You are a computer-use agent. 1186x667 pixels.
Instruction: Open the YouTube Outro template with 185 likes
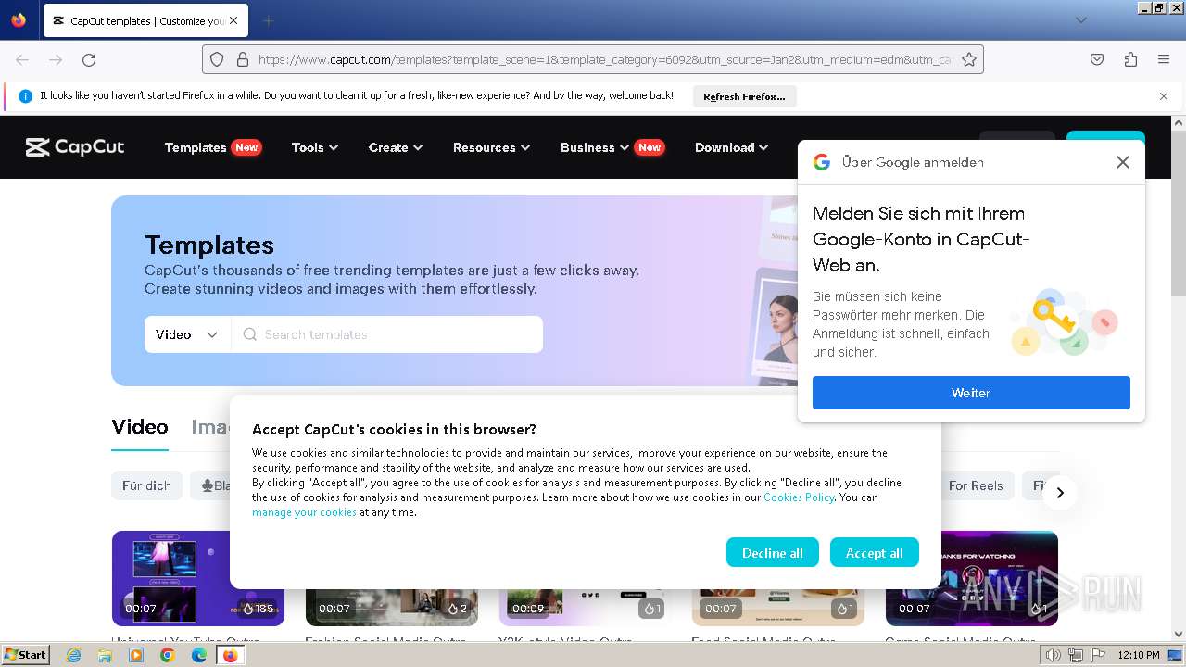click(x=198, y=578)
